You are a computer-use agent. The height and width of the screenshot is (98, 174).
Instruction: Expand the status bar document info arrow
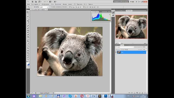[53, 93]
